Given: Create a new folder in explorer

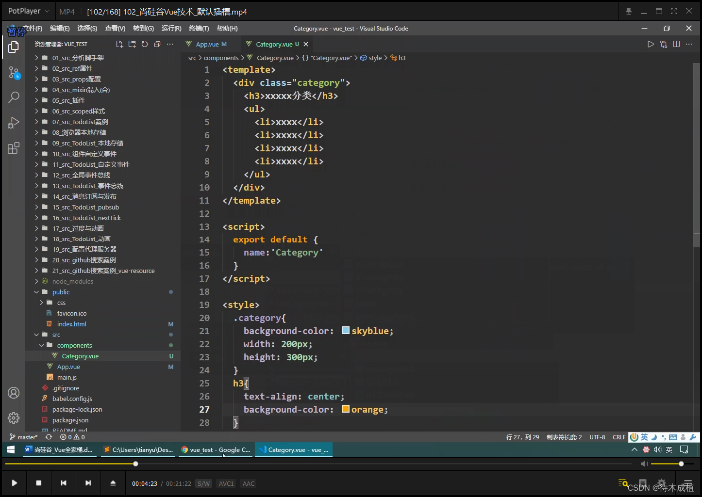Looking at the screenshot, I should click(x=132, y=44).
